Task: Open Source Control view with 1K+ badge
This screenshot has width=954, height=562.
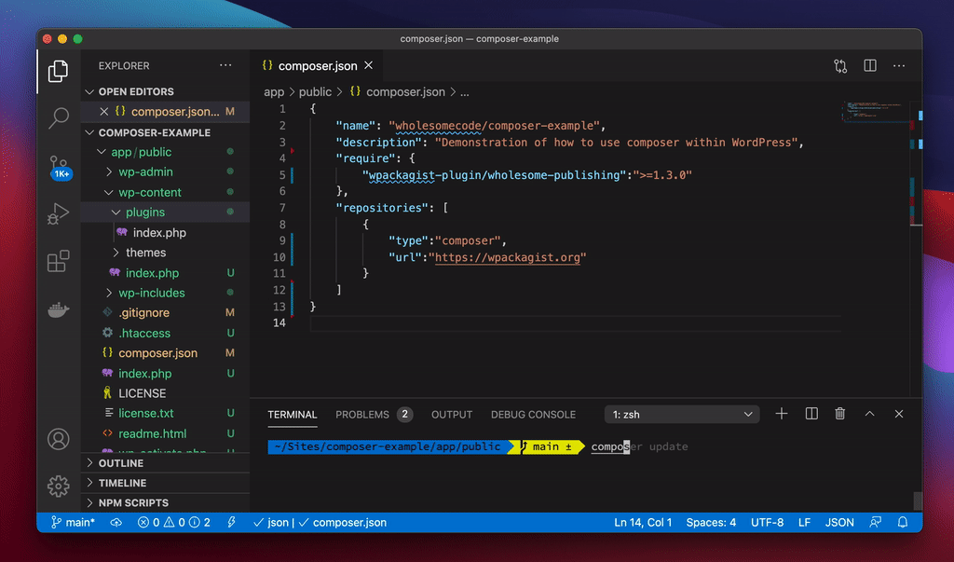Action: pyautogui.click(x=60, y=166)
